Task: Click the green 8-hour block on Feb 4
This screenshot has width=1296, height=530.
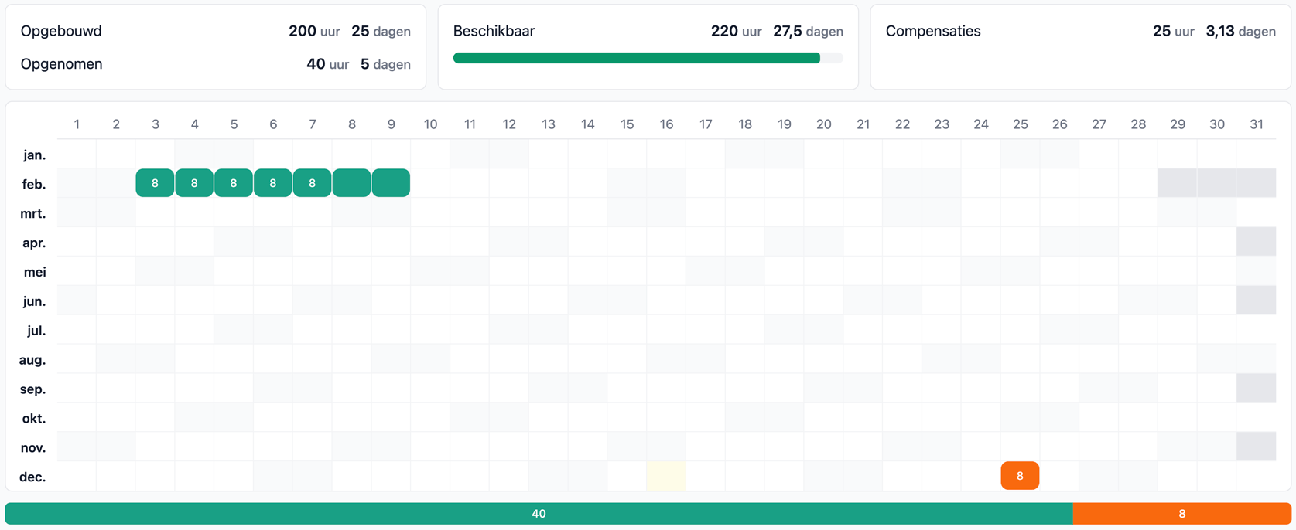Action: 194,183
